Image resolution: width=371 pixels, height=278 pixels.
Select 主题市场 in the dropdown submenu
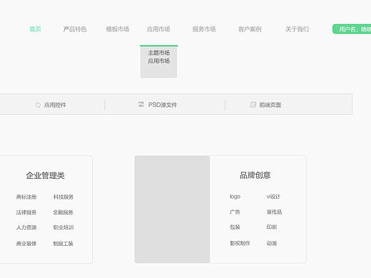tap(159, 53)
